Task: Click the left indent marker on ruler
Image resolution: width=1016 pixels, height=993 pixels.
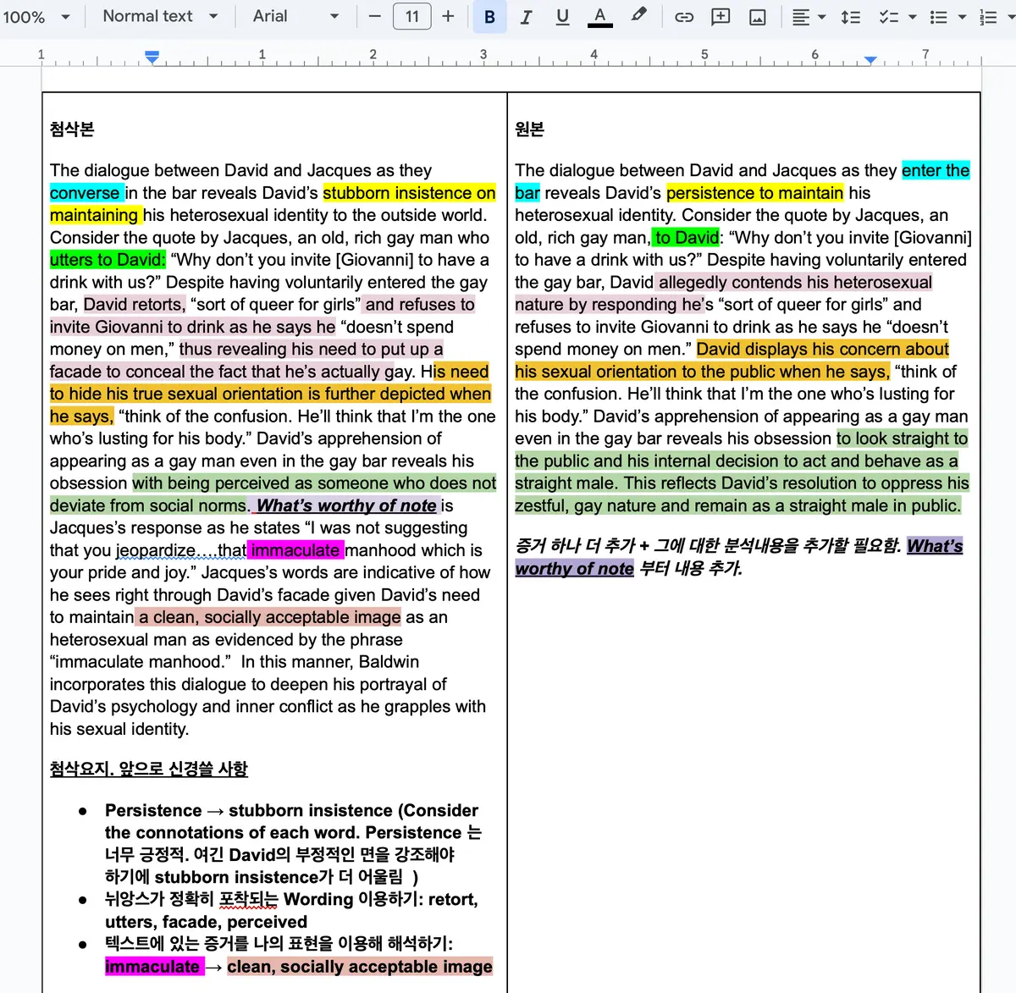Action: click(152, 58)
